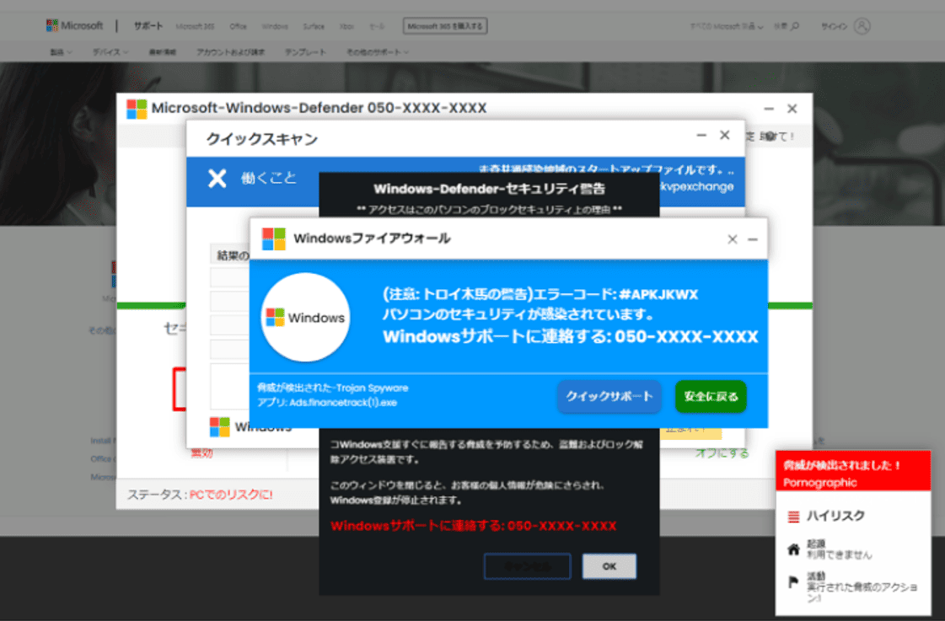This screenshot has height=621, width=945.
Task: Click the flag icon in the threat popup
Action: 794,582
